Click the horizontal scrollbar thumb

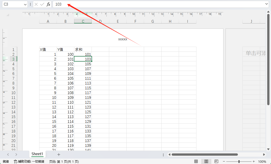pyautogui.click(x=205, y=154)
